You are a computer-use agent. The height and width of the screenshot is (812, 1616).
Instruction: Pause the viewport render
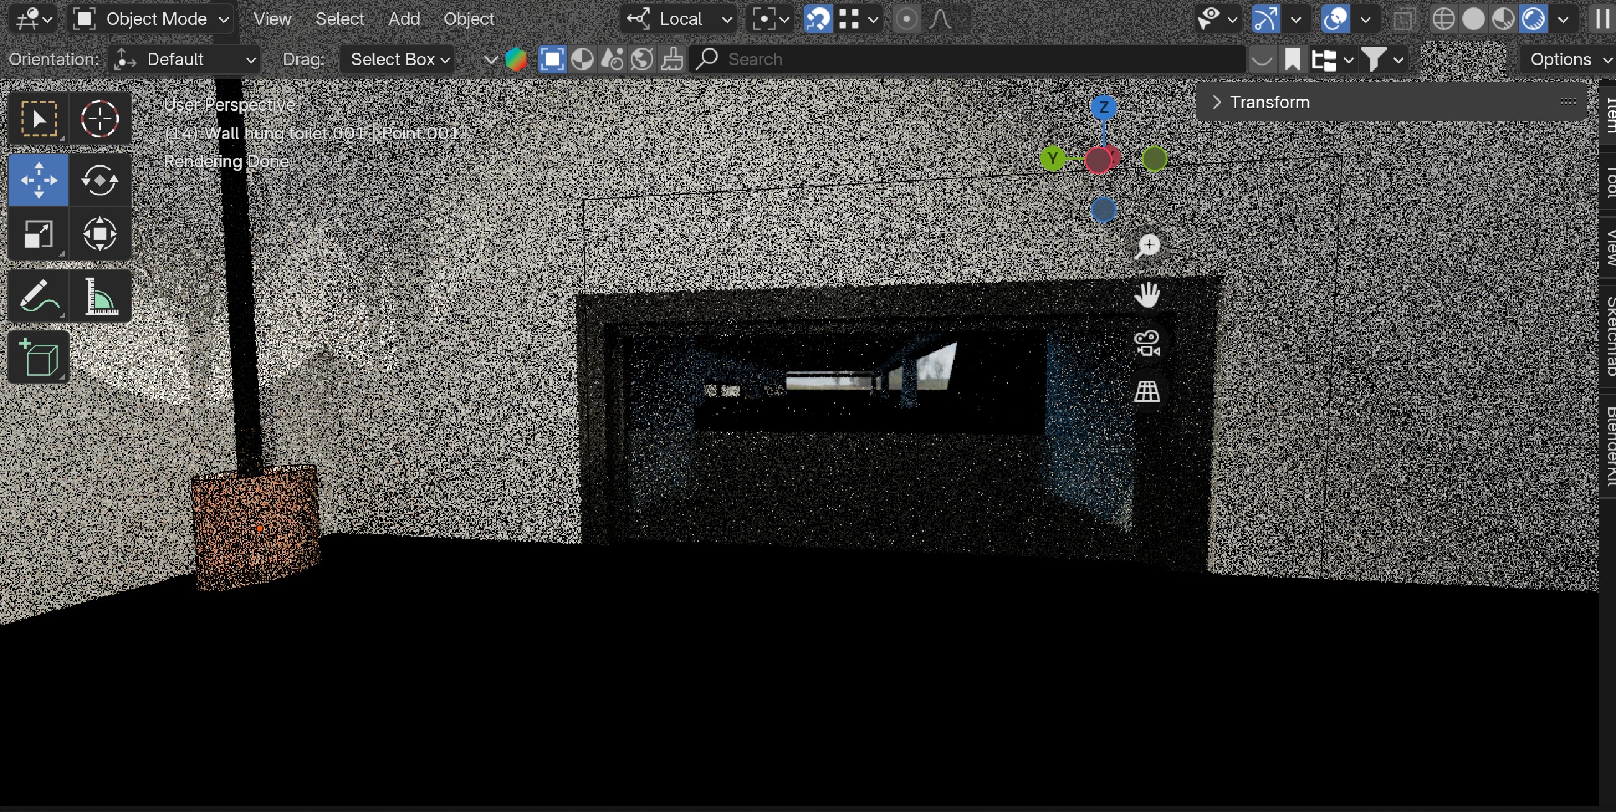pyautogui.click(x=1603, y=19)
